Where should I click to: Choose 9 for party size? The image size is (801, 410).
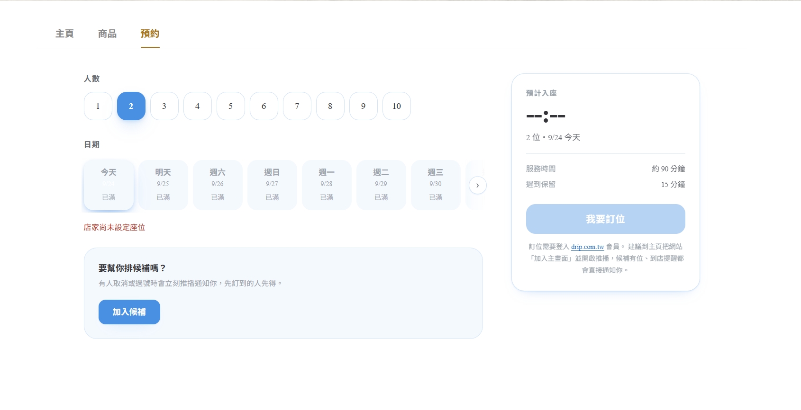point(364,106)
